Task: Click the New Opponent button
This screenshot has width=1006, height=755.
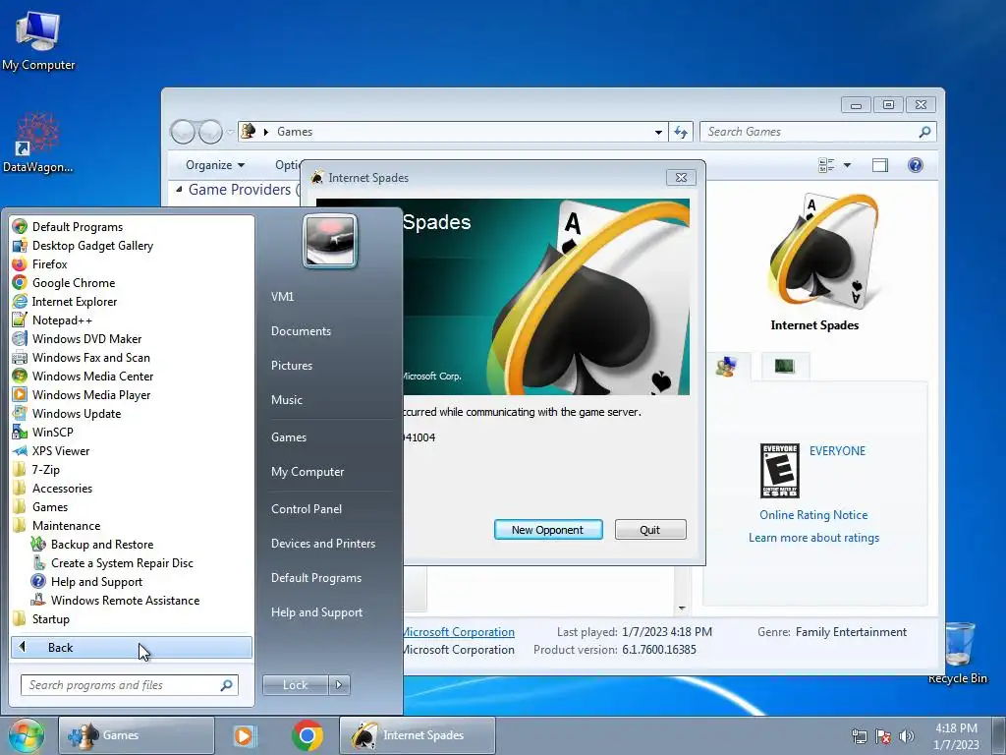Action: 548,530
